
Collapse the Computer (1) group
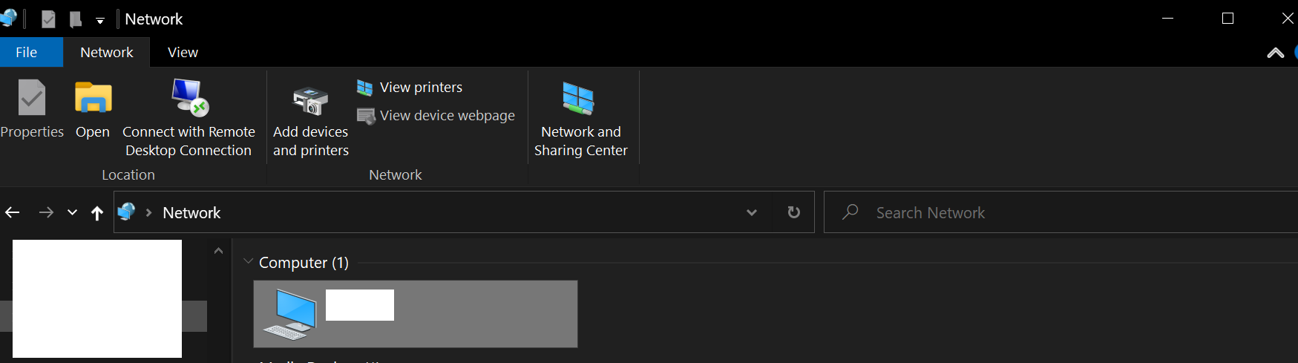coord(248,262)
